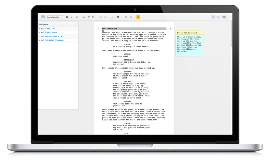Click the yellow note marker below EXT.FOREST.DAY
Viewport: 270px width, 162px height.
pyautogui.click(x=103, y=32)
